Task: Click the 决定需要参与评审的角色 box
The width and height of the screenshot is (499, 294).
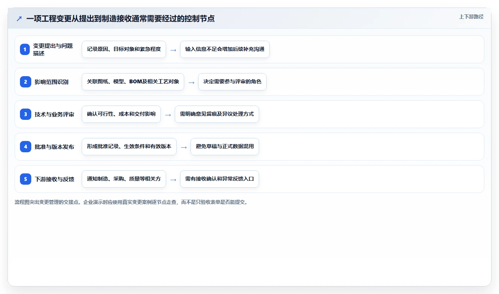Action: click(x=232, y=82)
